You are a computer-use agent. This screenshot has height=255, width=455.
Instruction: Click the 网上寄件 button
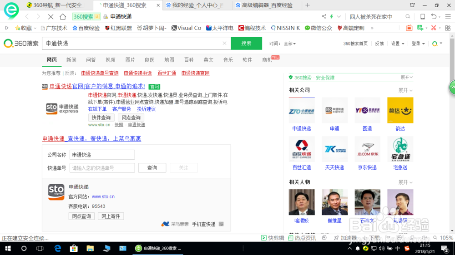tap(111, 216)
